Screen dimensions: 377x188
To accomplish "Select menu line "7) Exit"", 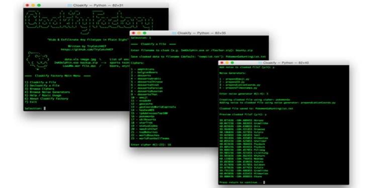I will pyautogui.click(x=31, y=102).
